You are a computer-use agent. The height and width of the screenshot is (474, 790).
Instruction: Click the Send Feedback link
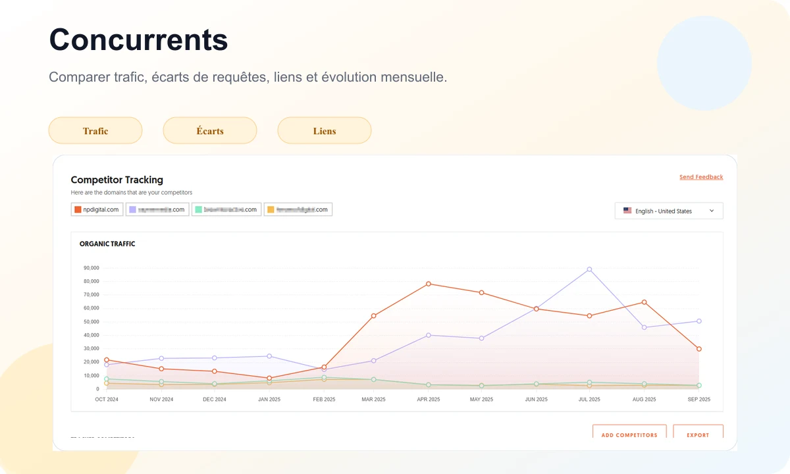click(701, 177)
